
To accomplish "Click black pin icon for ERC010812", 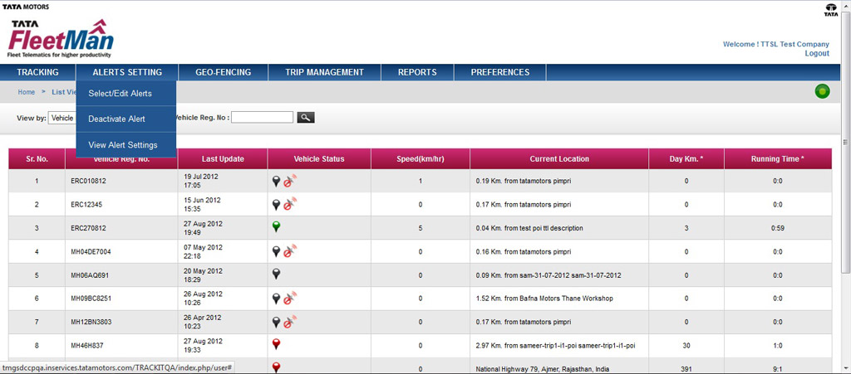I will pyautogui.click(x=276, y=181).
